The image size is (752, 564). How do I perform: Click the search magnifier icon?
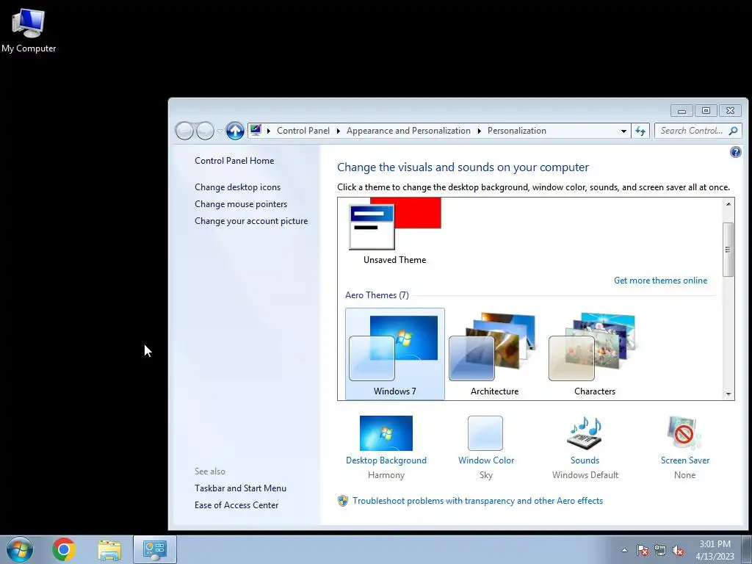point(734,131)
